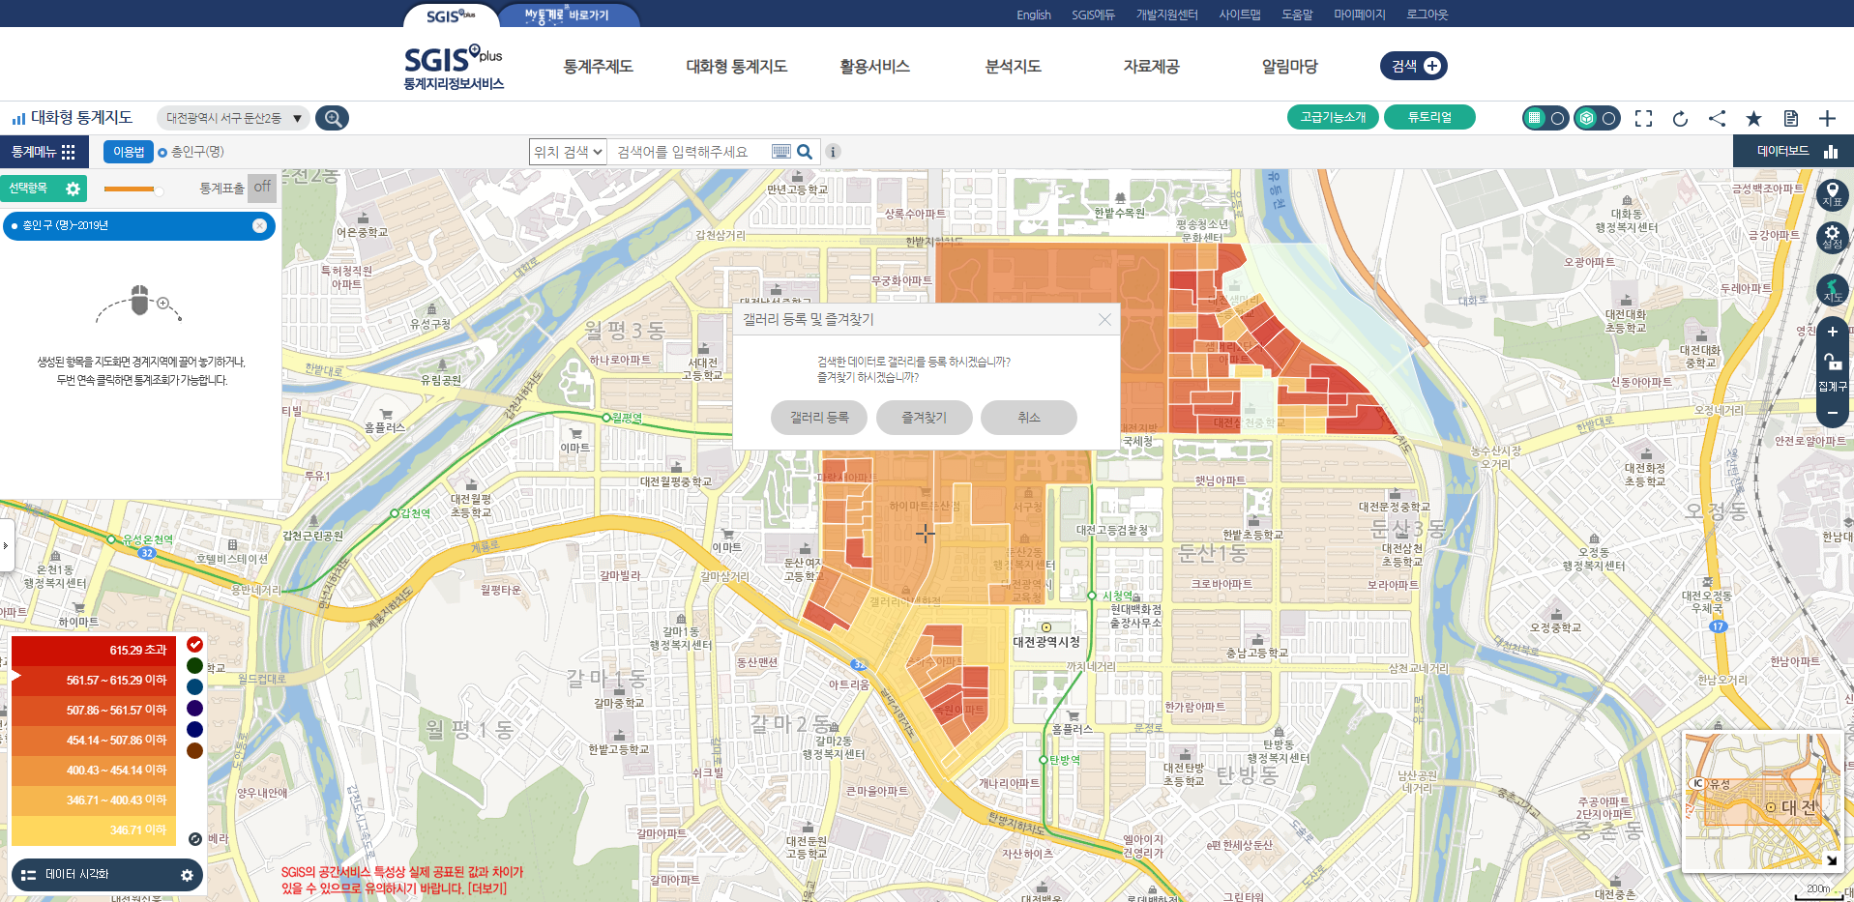Open the 통계주제도 menu
This screenshot has width=1854, height=902.
tap(598, 66)
